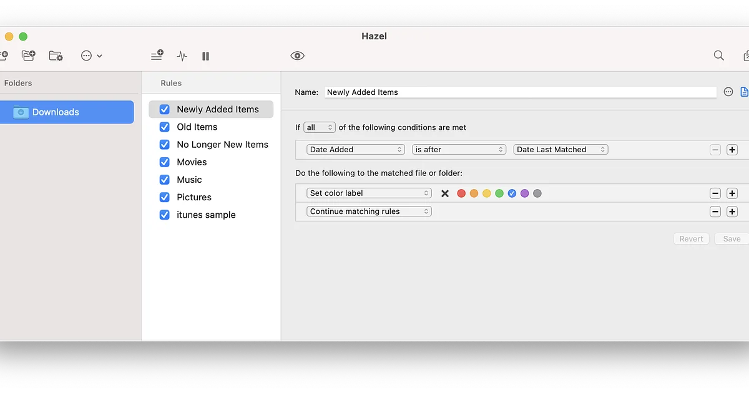
Task: Choose purple color label
Action: click(524, 193)
